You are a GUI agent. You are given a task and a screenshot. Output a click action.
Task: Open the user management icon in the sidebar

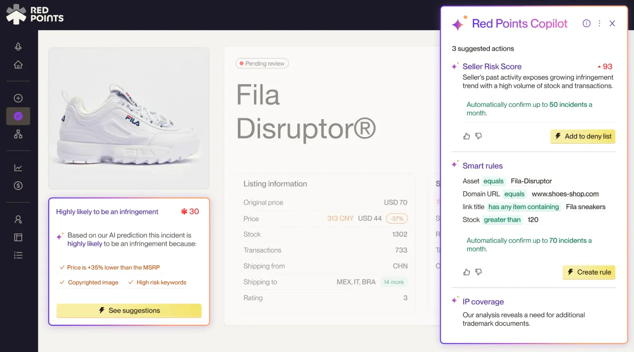click(18, 219)
